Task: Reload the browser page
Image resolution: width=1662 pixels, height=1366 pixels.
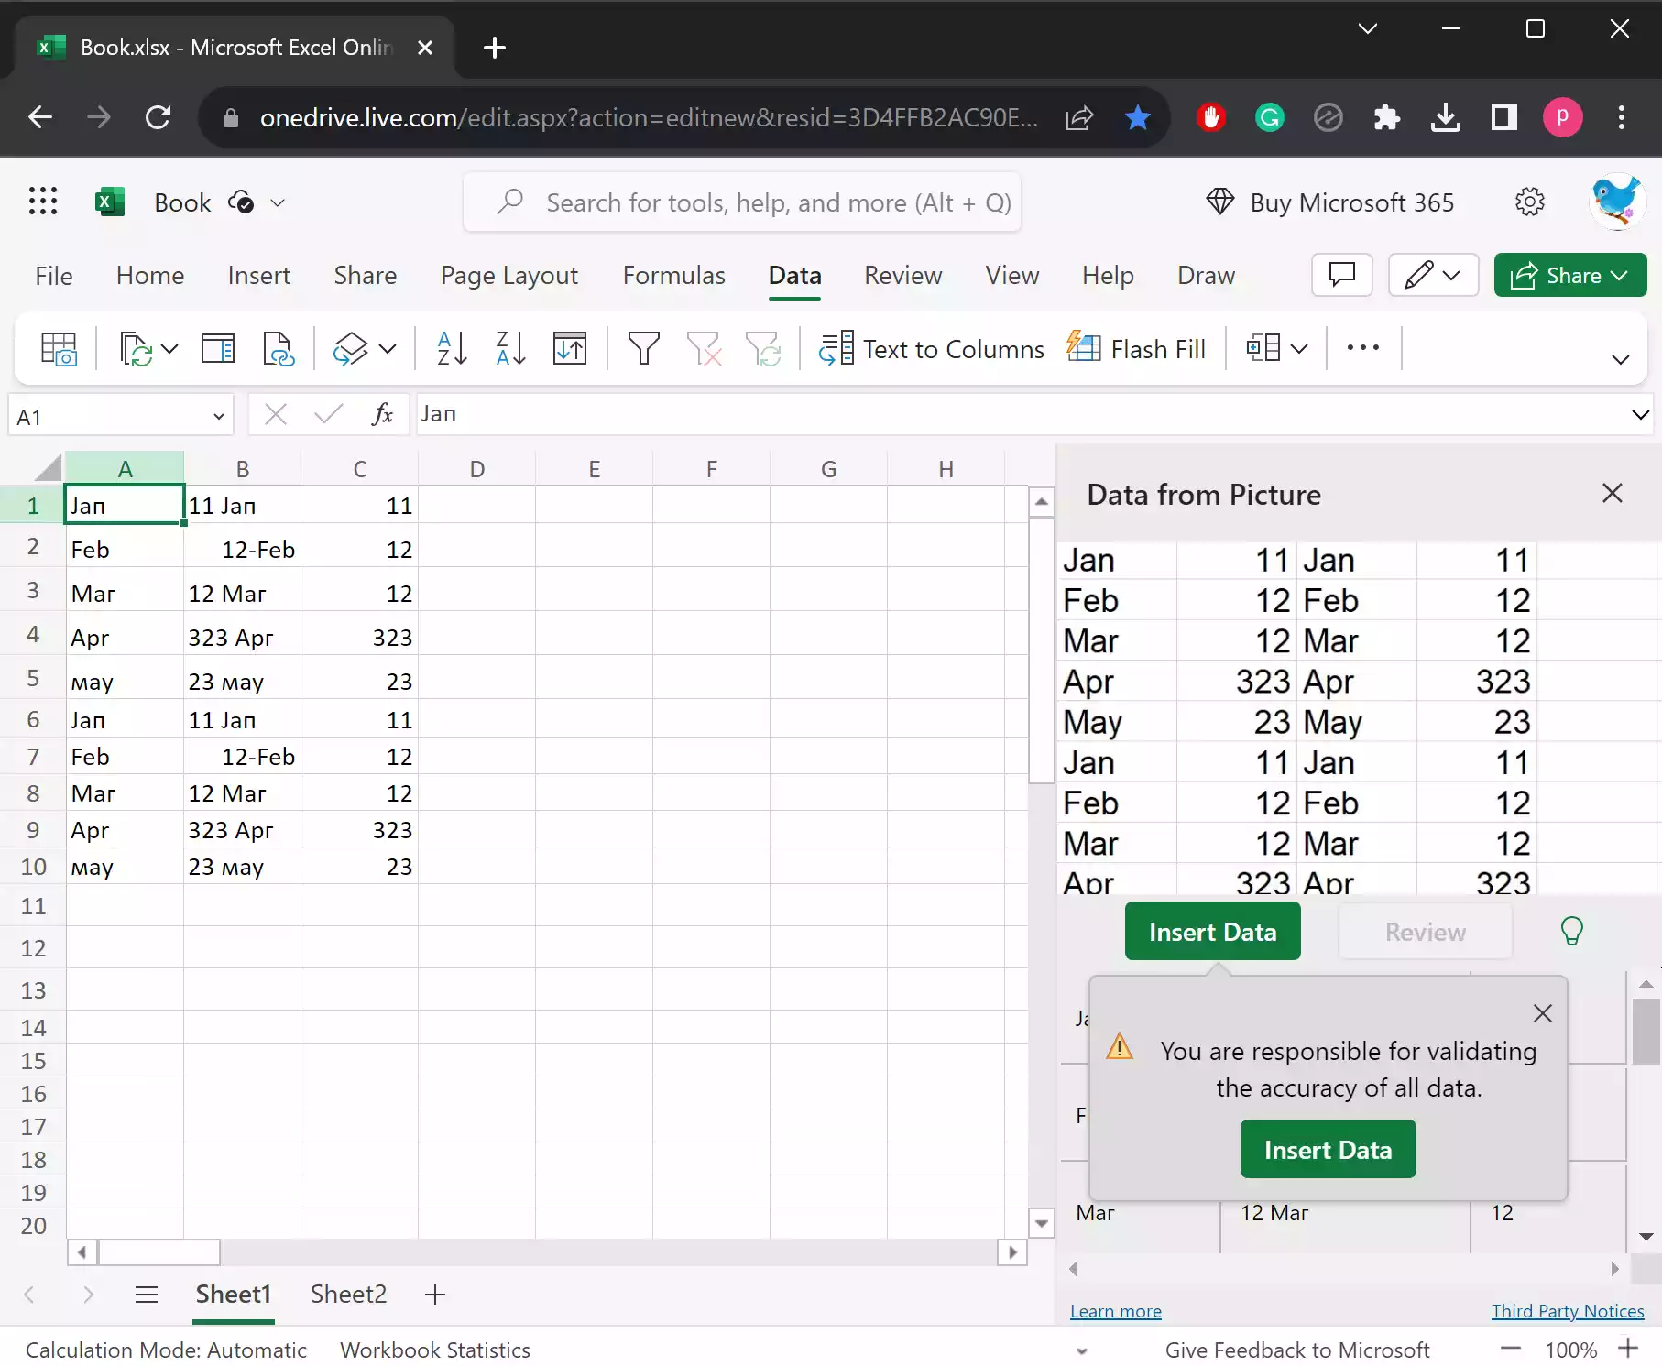Action: [x=159, y=117]
